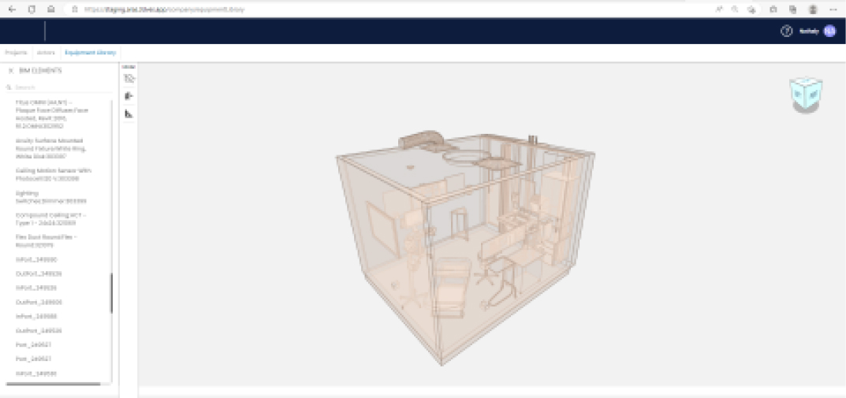Close the BIM Elements panel with the X
Screen dimensions: 846x398
(x=10, y=70)
